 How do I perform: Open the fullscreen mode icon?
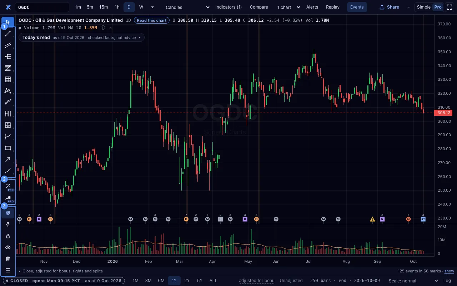[x=450, y=7]
